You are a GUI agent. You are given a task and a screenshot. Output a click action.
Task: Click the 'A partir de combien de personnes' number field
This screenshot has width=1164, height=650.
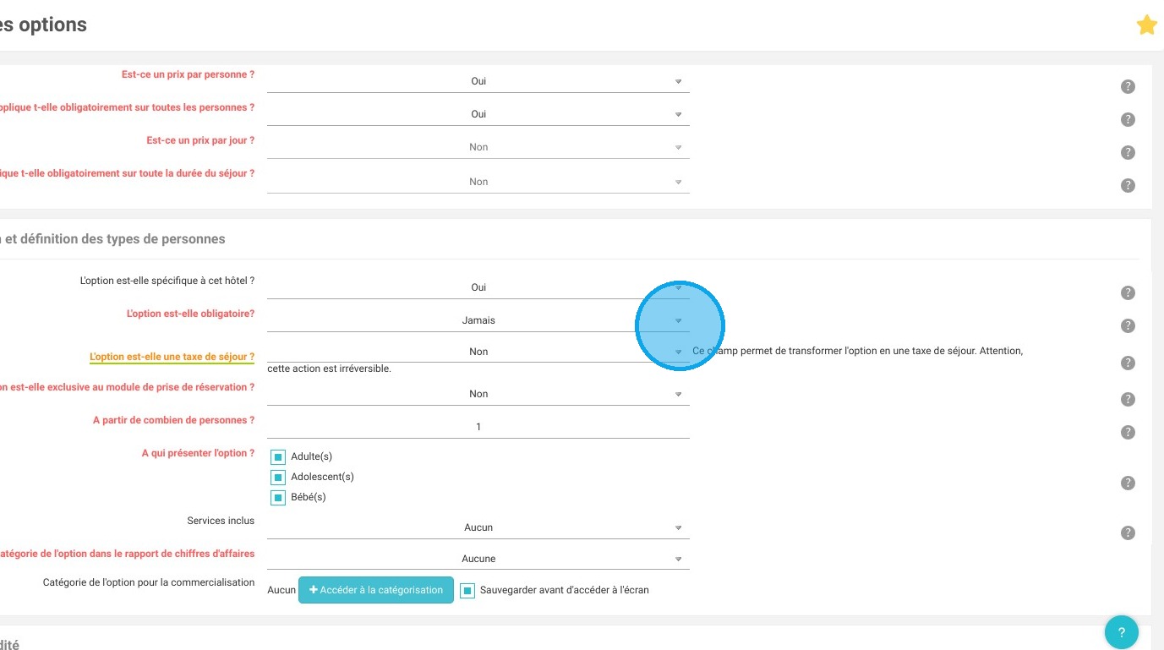coord(478,427)
